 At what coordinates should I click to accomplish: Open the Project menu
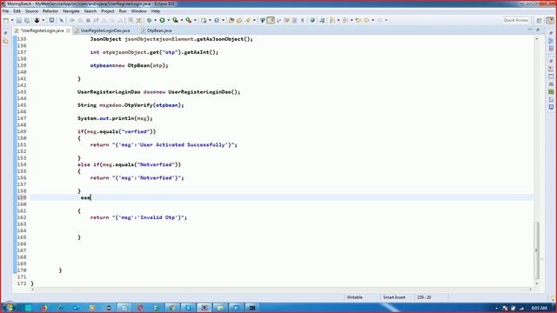[x=108, y=11]
